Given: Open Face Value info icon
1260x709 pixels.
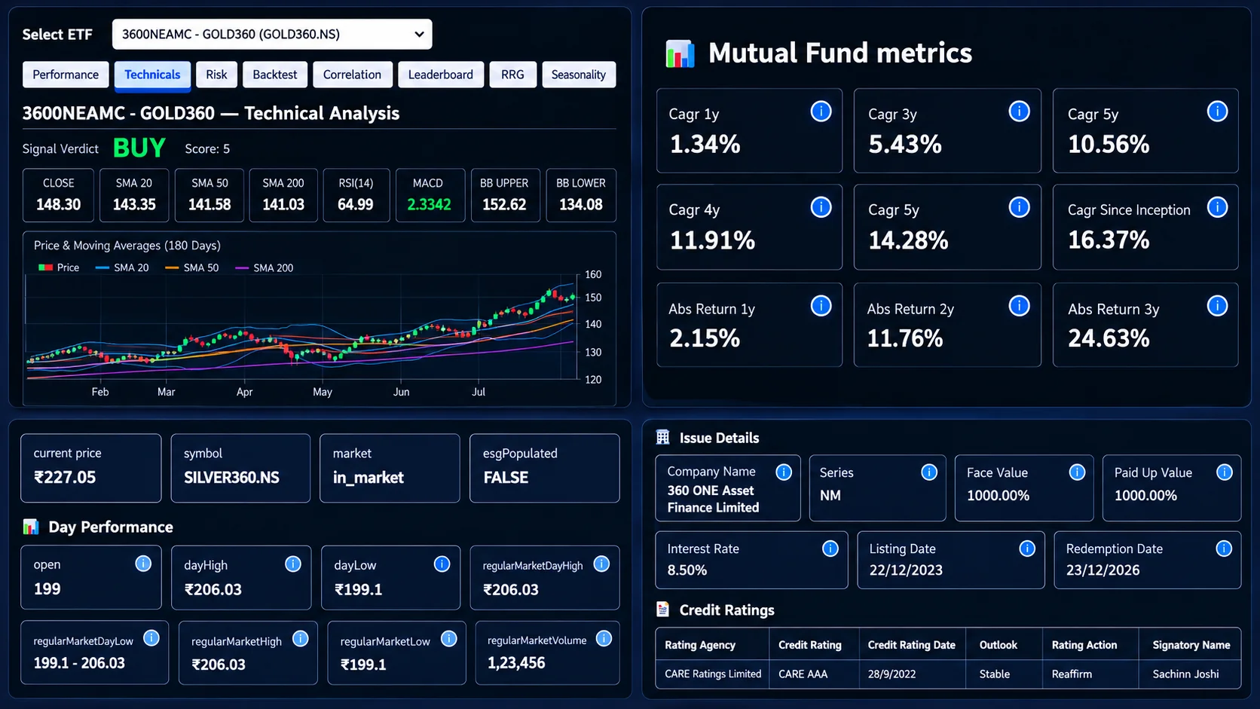Looking at the screenshot, I should 1077,472.
